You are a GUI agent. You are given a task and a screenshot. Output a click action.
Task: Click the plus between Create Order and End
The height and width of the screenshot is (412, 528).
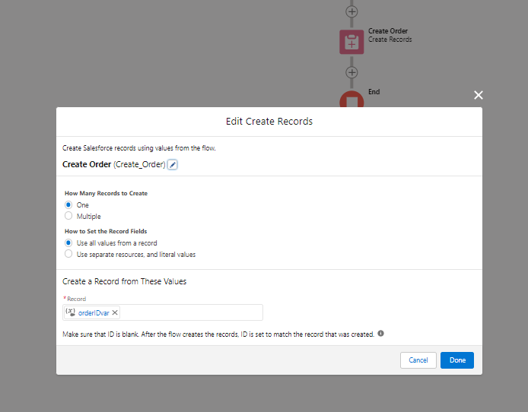(351, 73)
